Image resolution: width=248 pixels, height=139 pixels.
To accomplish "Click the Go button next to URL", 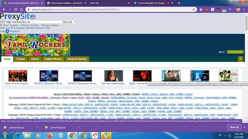I will pos(65,22).
